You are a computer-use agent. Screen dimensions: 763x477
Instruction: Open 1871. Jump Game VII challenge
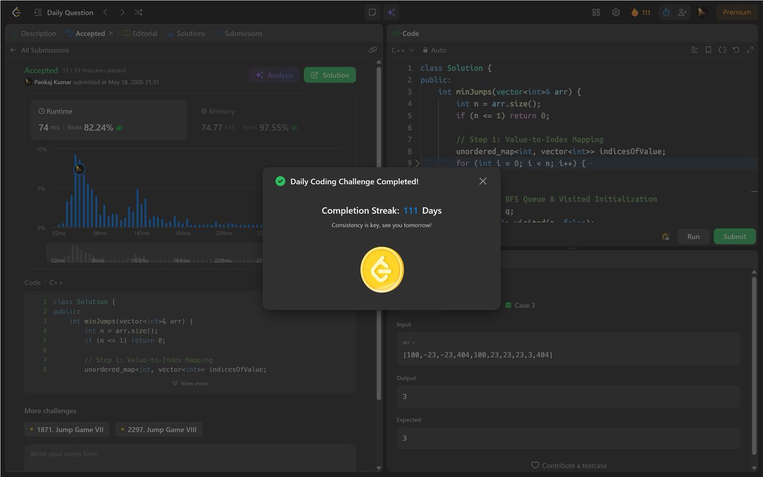click(x=67, y=430)
